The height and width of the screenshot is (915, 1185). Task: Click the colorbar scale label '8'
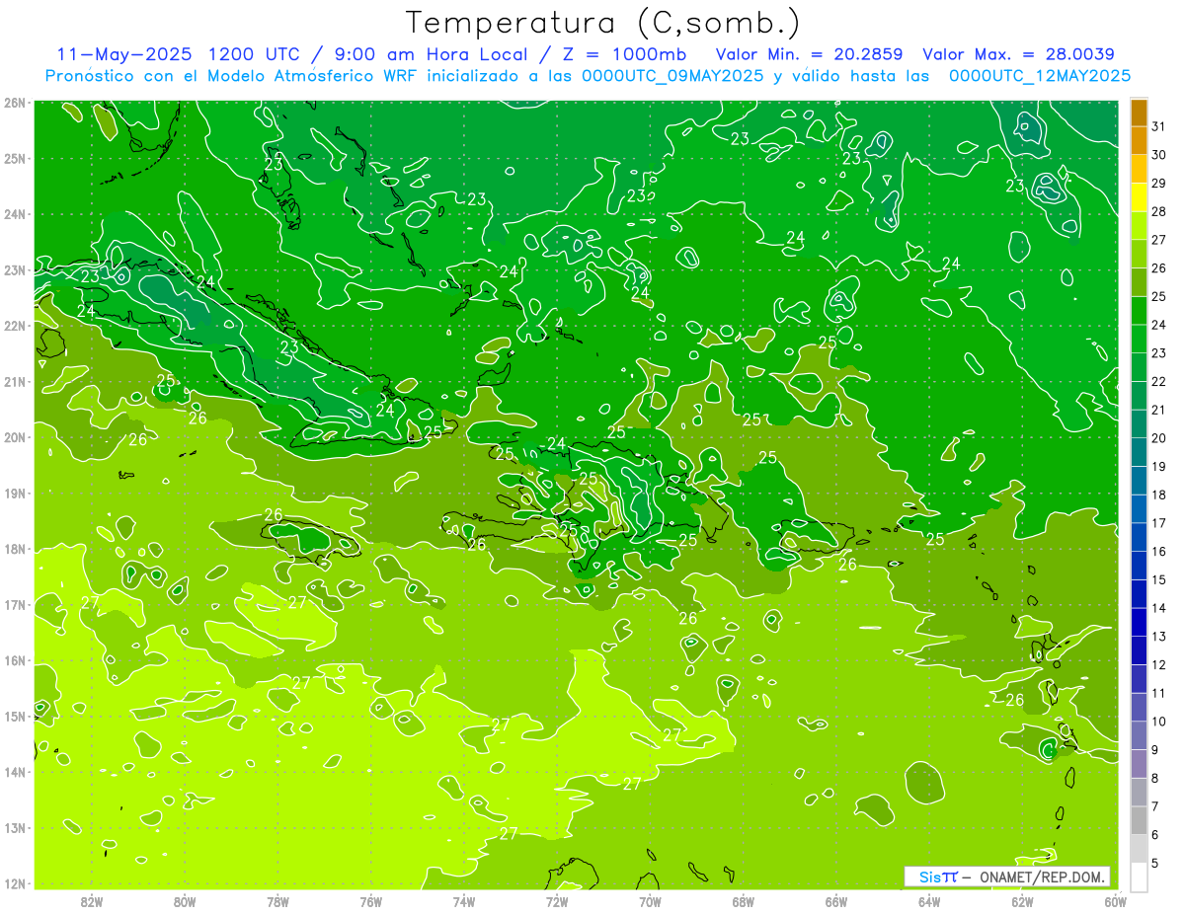click(1155, 778)
